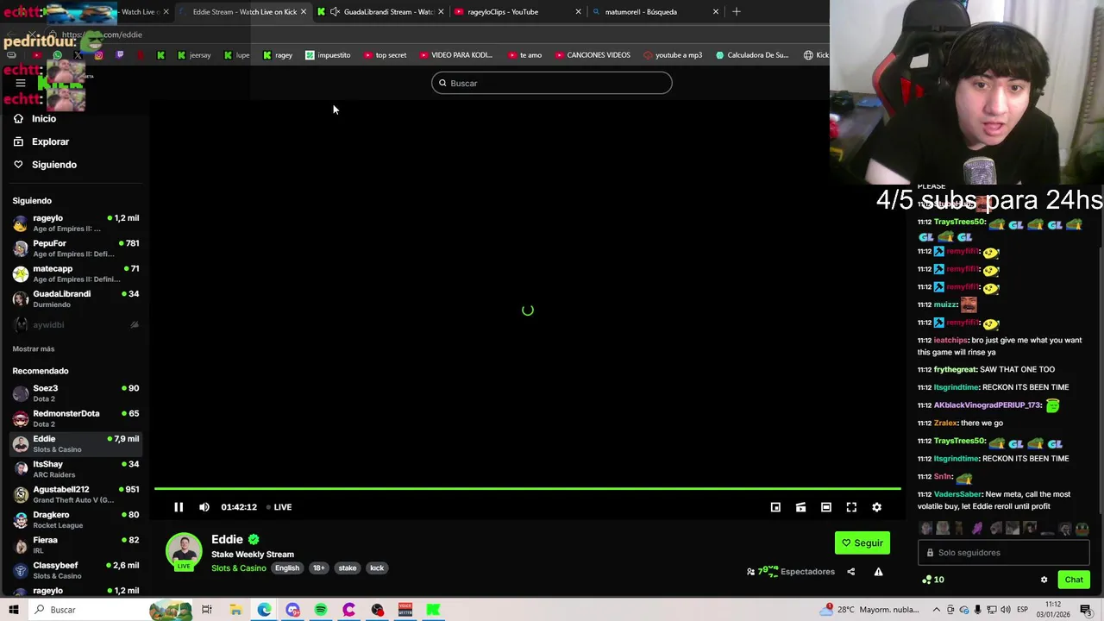Open Soez3 recommended channel
The width and height of the screenshot is (1104, 621).
click(76, 393)
